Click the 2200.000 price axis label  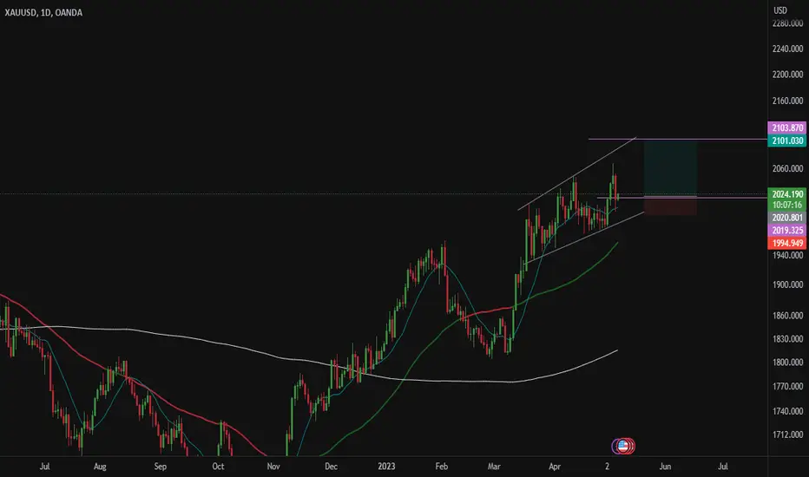787,75
